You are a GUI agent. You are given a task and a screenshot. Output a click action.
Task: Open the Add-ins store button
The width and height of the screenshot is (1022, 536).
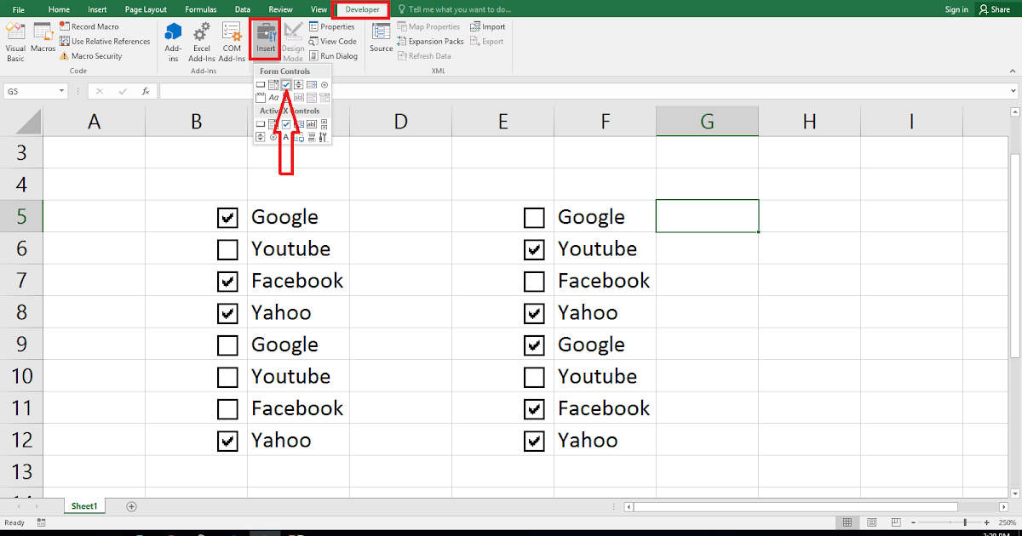[174, 43]
